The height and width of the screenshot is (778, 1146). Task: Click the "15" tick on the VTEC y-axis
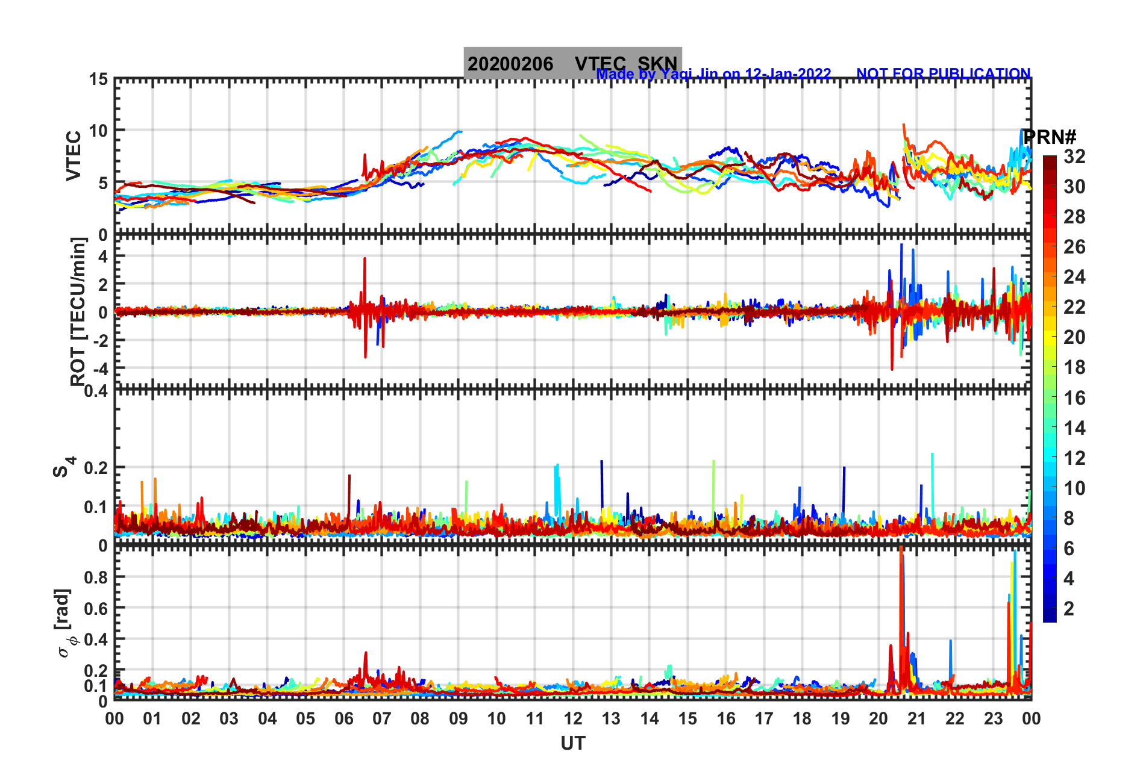point(99,79)
